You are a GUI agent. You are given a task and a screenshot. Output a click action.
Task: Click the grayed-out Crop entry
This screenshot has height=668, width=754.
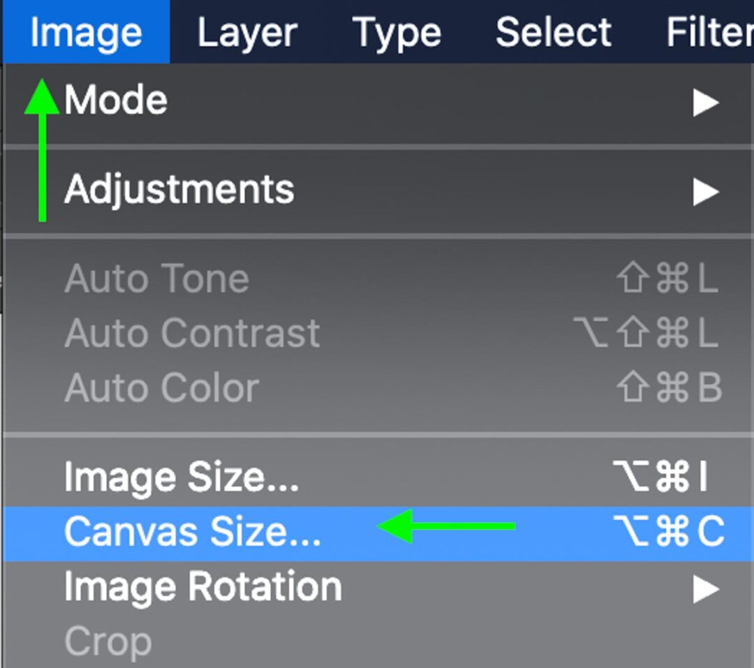pos(108,639)
